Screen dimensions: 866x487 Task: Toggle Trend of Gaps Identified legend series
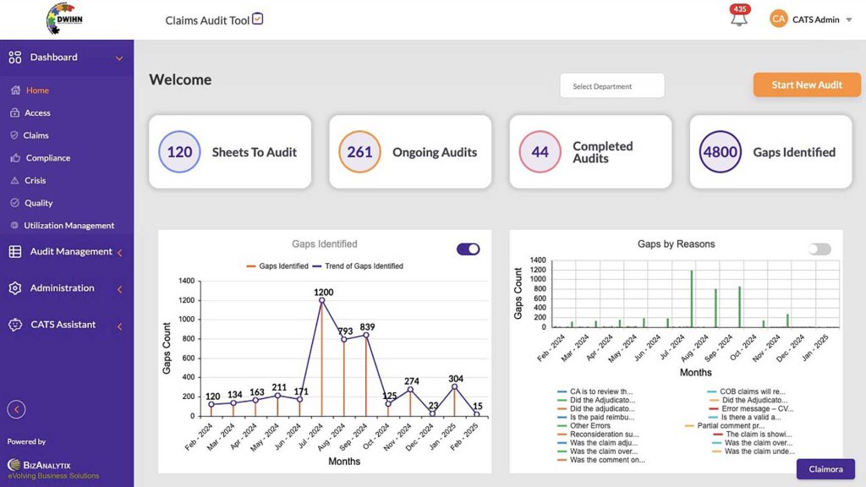358,266
